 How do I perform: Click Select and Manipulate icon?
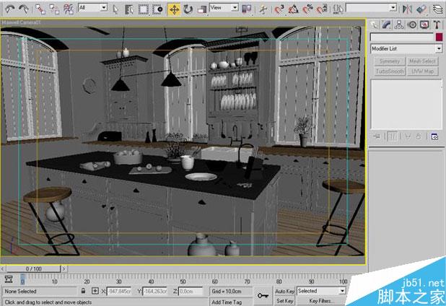tap(263, 9)
